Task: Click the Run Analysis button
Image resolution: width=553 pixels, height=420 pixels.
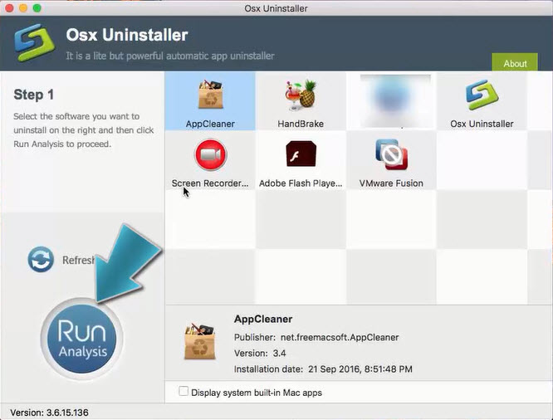Action: click(x=82, y=339)
